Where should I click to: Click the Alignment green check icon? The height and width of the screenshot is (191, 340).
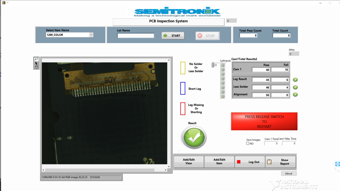click(x=295, y=95)
